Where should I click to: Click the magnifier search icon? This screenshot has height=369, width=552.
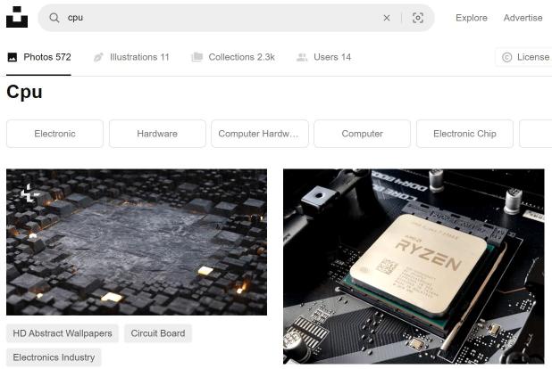coord(54,18)
